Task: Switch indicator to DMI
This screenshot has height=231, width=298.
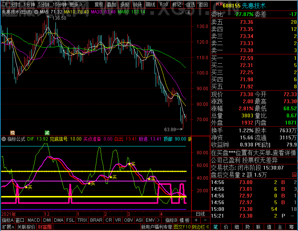Action: (47, 220)
